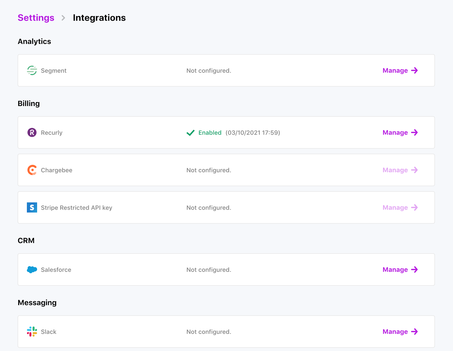453x351 pixels.
Task: Click the green Enabled checkmark for Recurly
Action: (x=190, y=132)
